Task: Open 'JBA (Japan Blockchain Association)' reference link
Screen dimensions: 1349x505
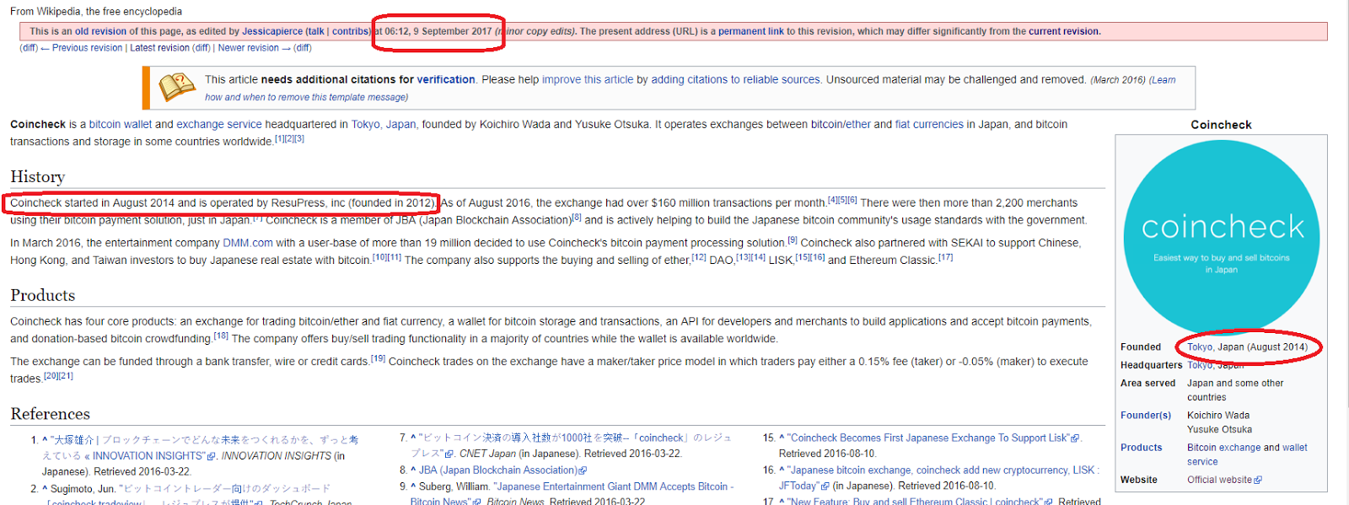Action: click(498, 470)
